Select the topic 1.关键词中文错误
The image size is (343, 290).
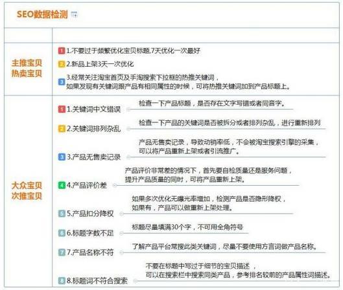pyautogui.click(x=93, y=109)
